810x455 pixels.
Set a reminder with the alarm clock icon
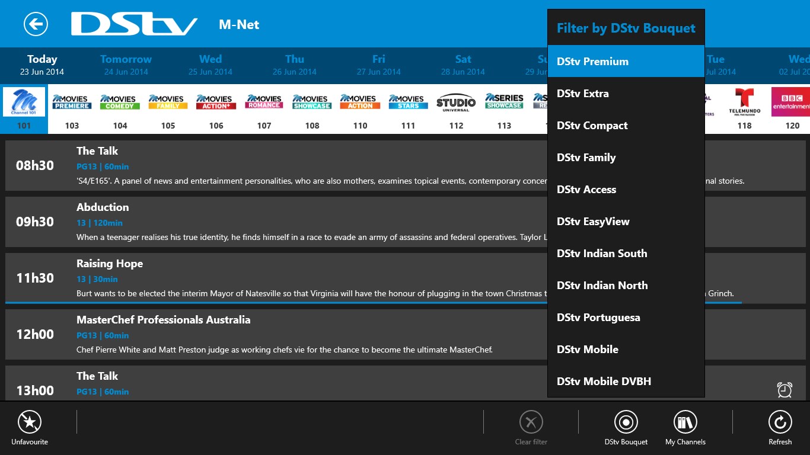point(785,390)
